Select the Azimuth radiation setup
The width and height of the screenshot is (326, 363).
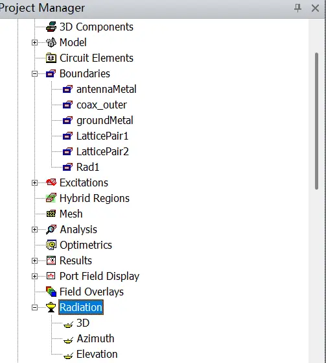point(95,338)
